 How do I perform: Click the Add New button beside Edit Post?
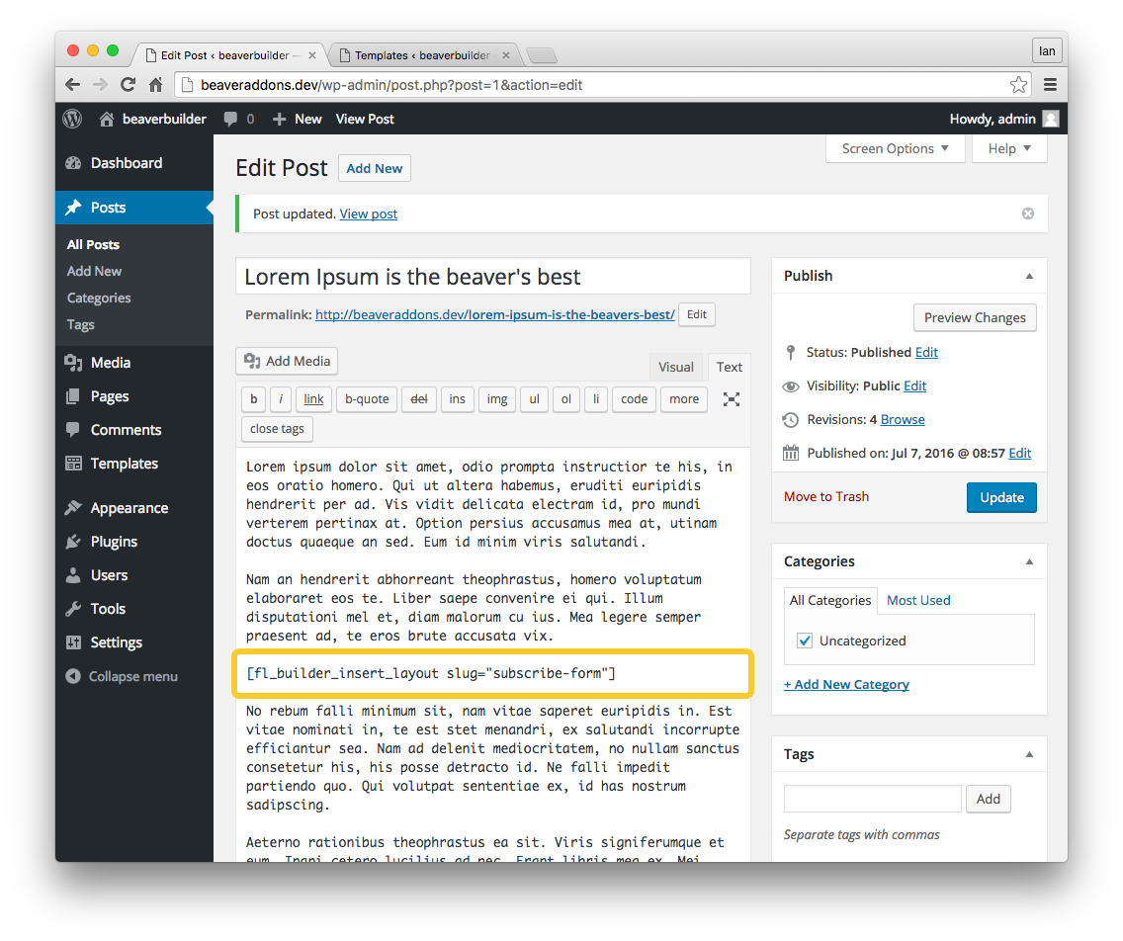[x=374, y=168]
